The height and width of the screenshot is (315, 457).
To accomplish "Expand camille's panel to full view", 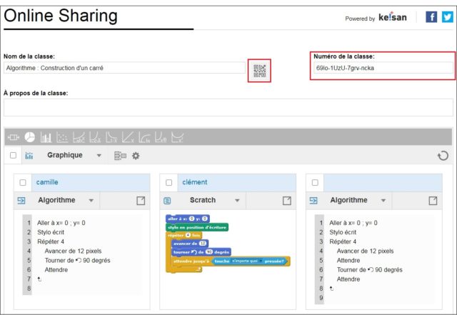I will (x=141, y=201).
